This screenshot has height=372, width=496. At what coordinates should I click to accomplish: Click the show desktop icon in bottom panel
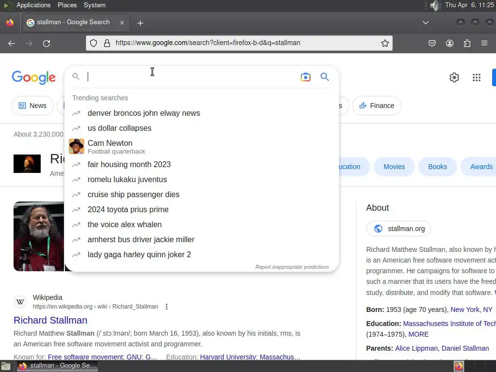click(x=6, y=366)
